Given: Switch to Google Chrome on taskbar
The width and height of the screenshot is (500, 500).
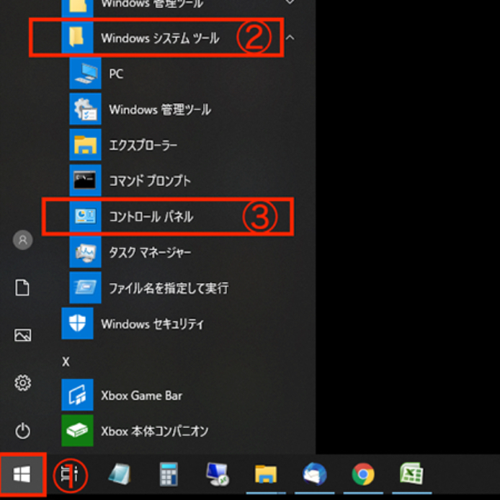Looking at the screenshot, I should 363,474.
